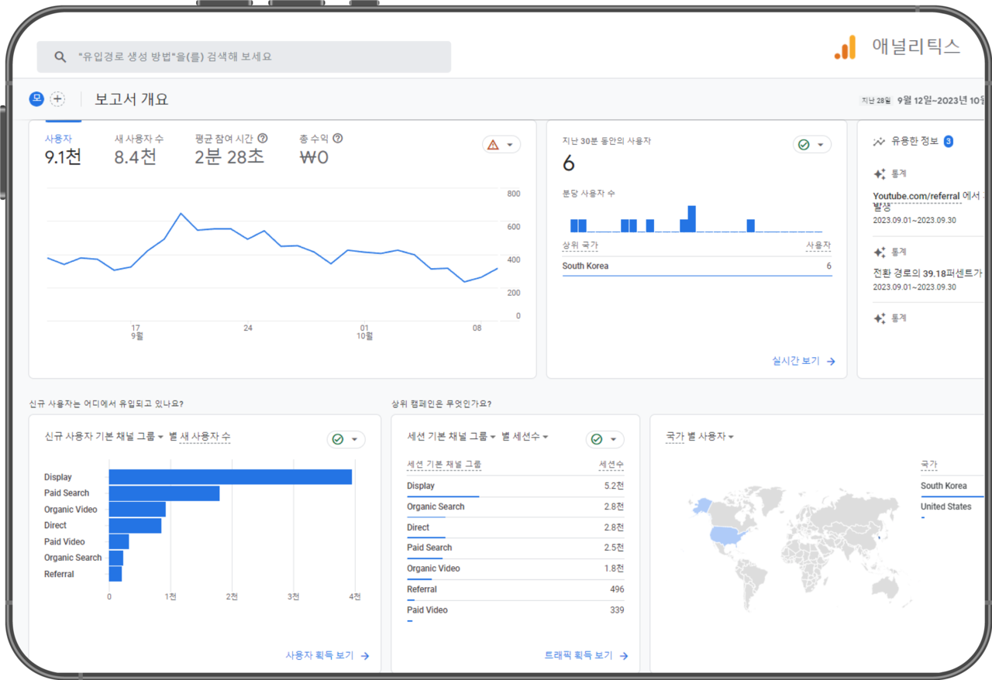Click help icon next to 총 수익
Image resolution: width=992 pixels, height=680 pixels.
pyautogui.click(x=338, y=139)
